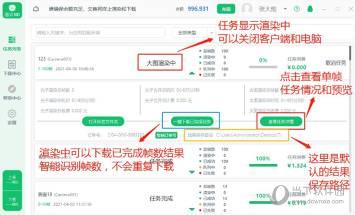
Task: Click the 复制订单号 button
Action: [166, 135]
